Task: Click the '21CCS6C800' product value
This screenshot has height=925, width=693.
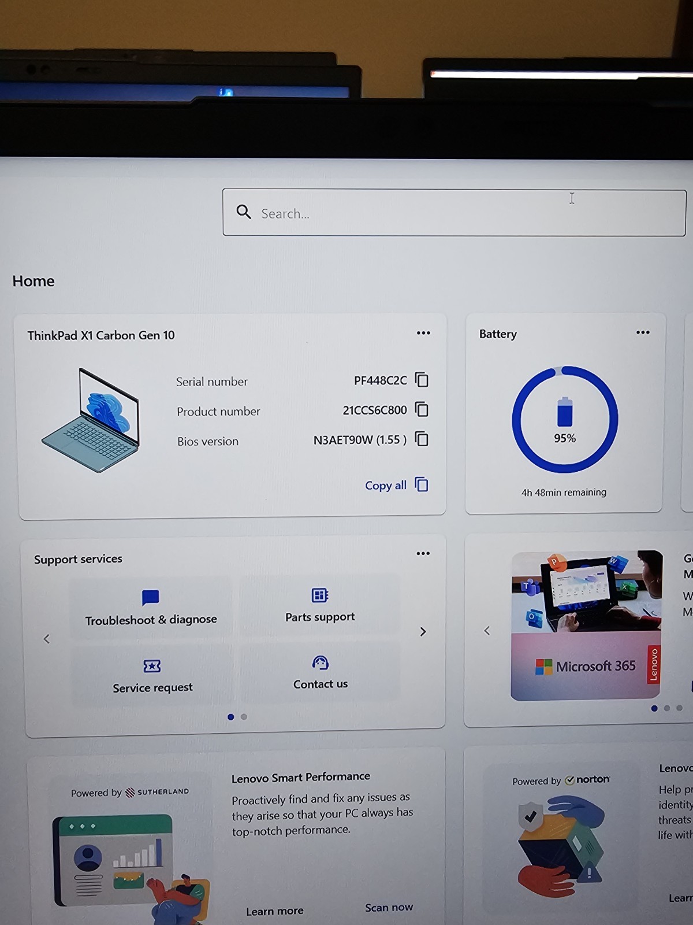Action: coord(375,410)
